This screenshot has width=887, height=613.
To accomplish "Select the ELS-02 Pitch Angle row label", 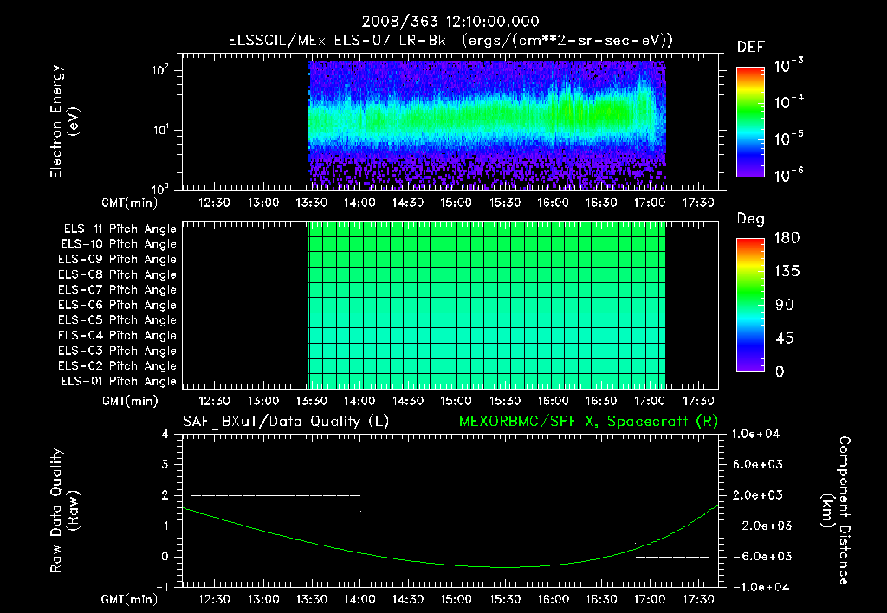I will click(118, 366).
